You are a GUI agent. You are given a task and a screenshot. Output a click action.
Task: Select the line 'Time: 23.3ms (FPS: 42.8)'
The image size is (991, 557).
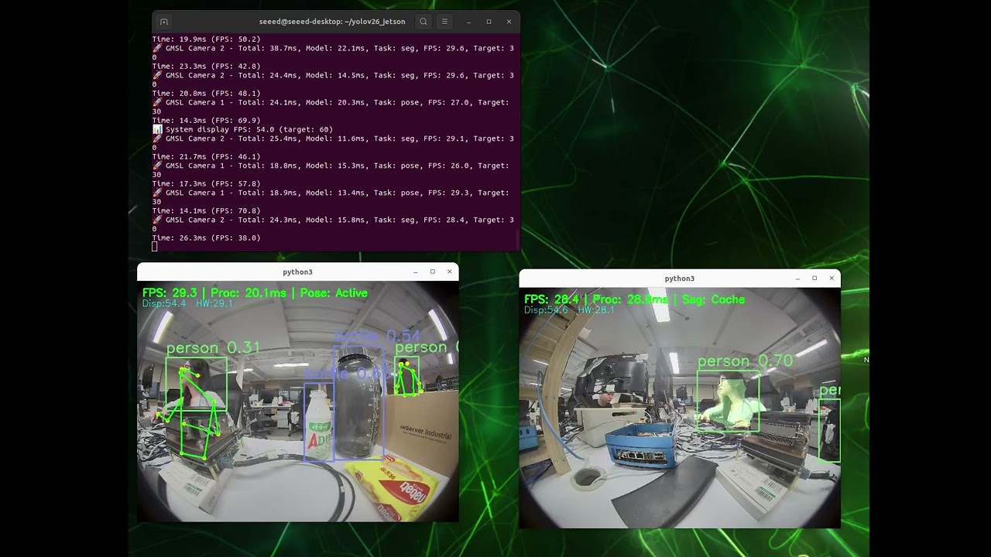[x=206, y=67]
